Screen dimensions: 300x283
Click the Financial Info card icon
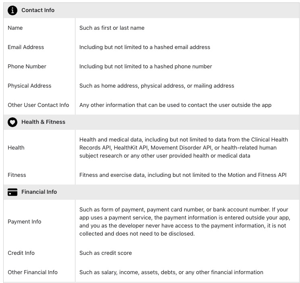point(12,192)
